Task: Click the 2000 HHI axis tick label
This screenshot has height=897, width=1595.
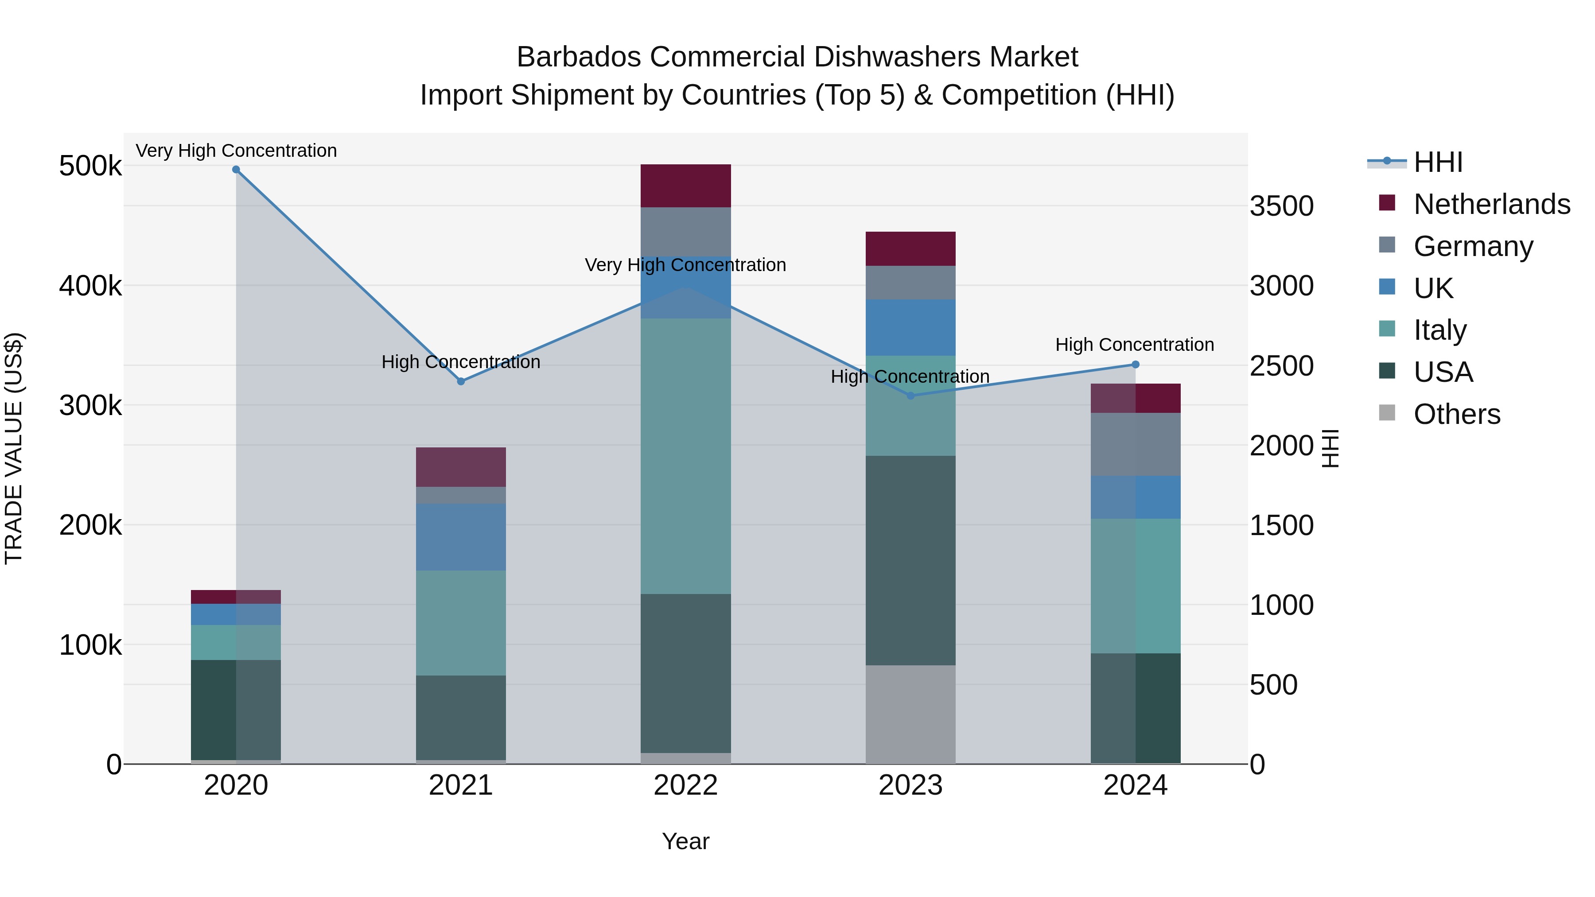Action: click(1282, 446)
